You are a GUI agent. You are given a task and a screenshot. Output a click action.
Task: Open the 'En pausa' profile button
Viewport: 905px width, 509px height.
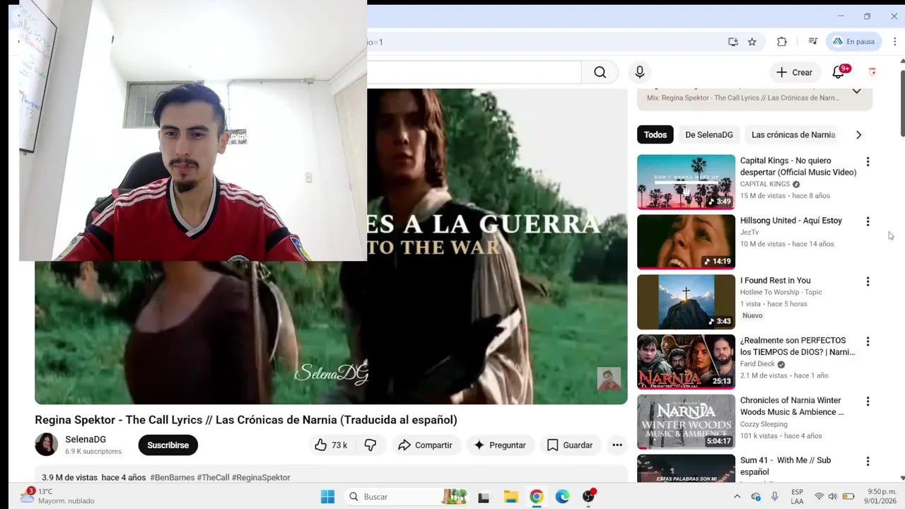click(853, 42)
